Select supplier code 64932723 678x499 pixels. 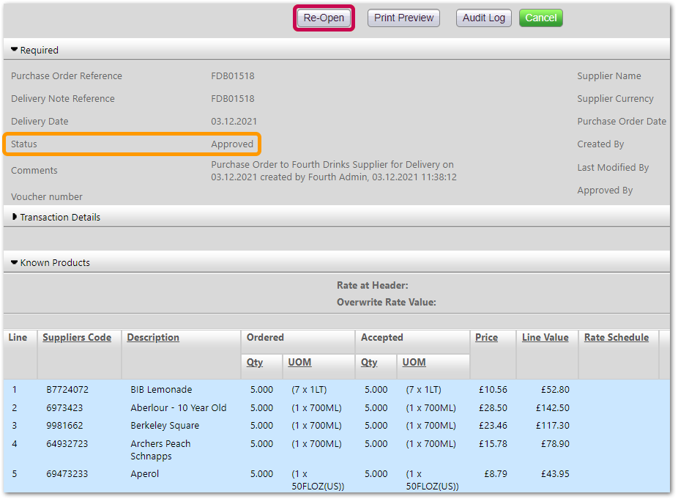pos(67,443)
